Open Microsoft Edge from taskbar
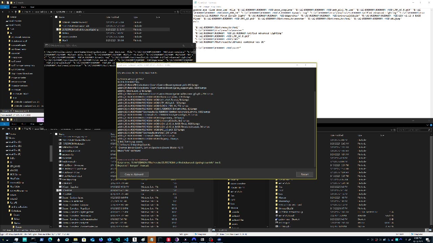 pyautogui.click(x=50, y=240)
